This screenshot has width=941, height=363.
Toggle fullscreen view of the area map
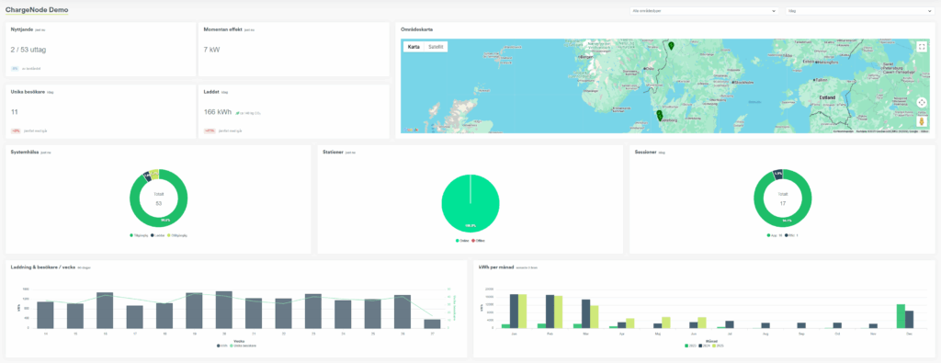922,47
